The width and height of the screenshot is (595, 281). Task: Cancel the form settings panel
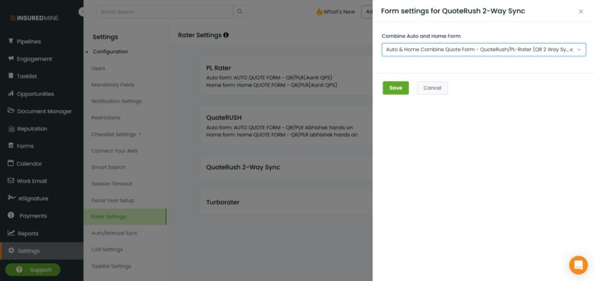pos(432,88)
